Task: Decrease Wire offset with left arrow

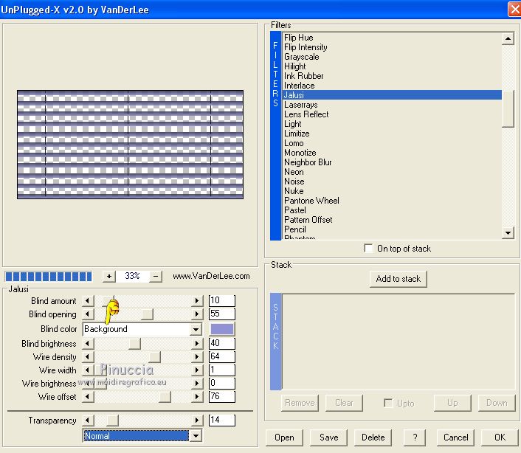Action: tap(88, 396)
